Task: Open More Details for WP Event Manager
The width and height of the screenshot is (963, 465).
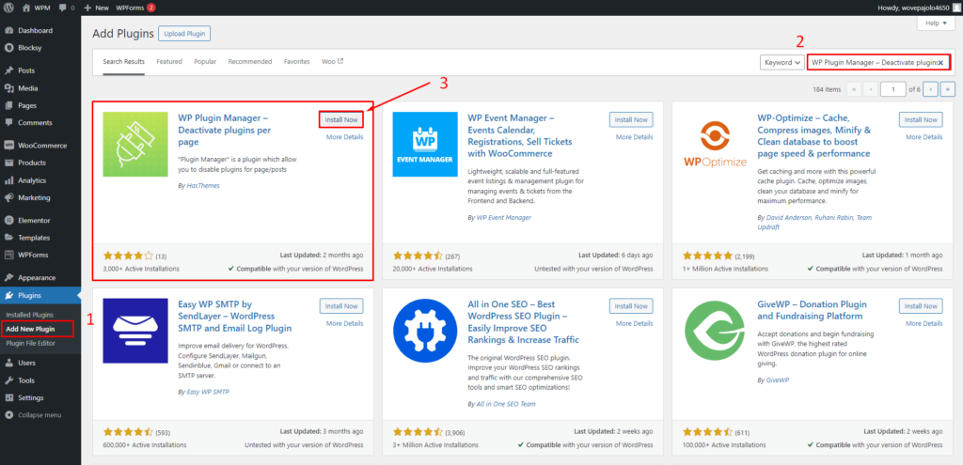Action: pyautogui.click(x=634, y=137)
